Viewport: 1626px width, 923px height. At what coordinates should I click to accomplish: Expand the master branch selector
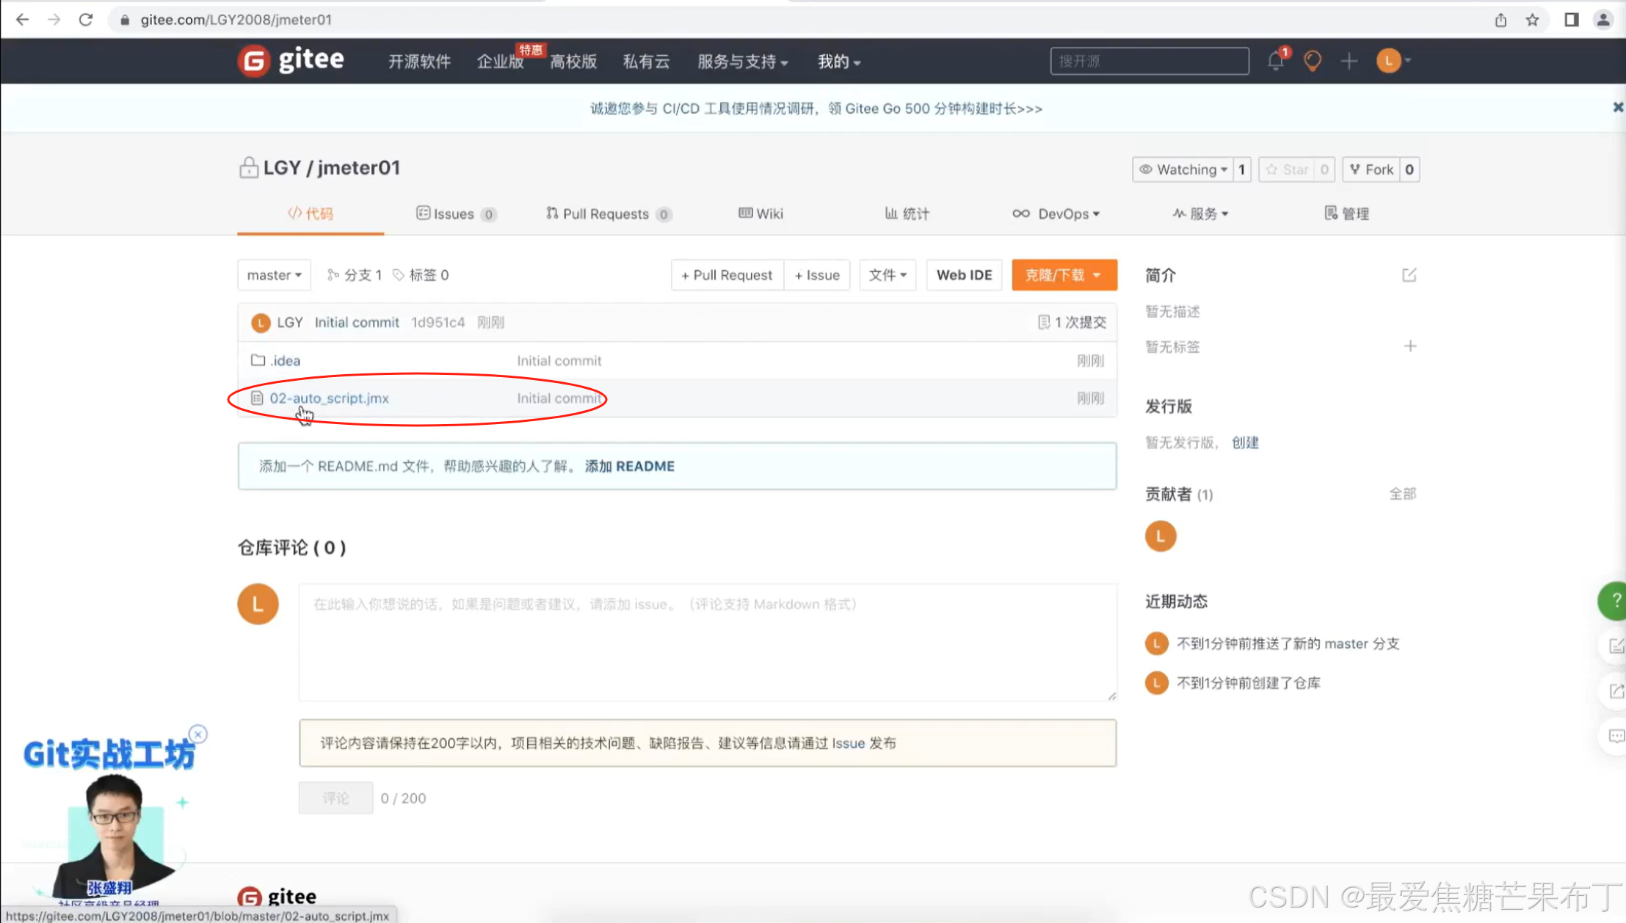tap(274, 275)
